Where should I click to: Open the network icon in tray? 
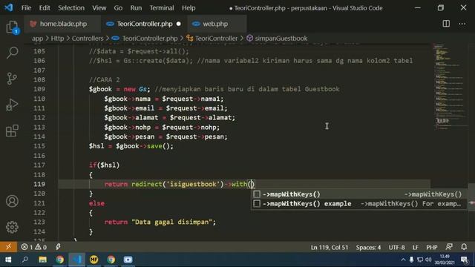[420, 260]
